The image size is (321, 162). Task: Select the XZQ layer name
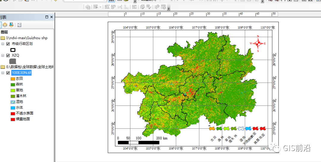(x=15, y=55)
